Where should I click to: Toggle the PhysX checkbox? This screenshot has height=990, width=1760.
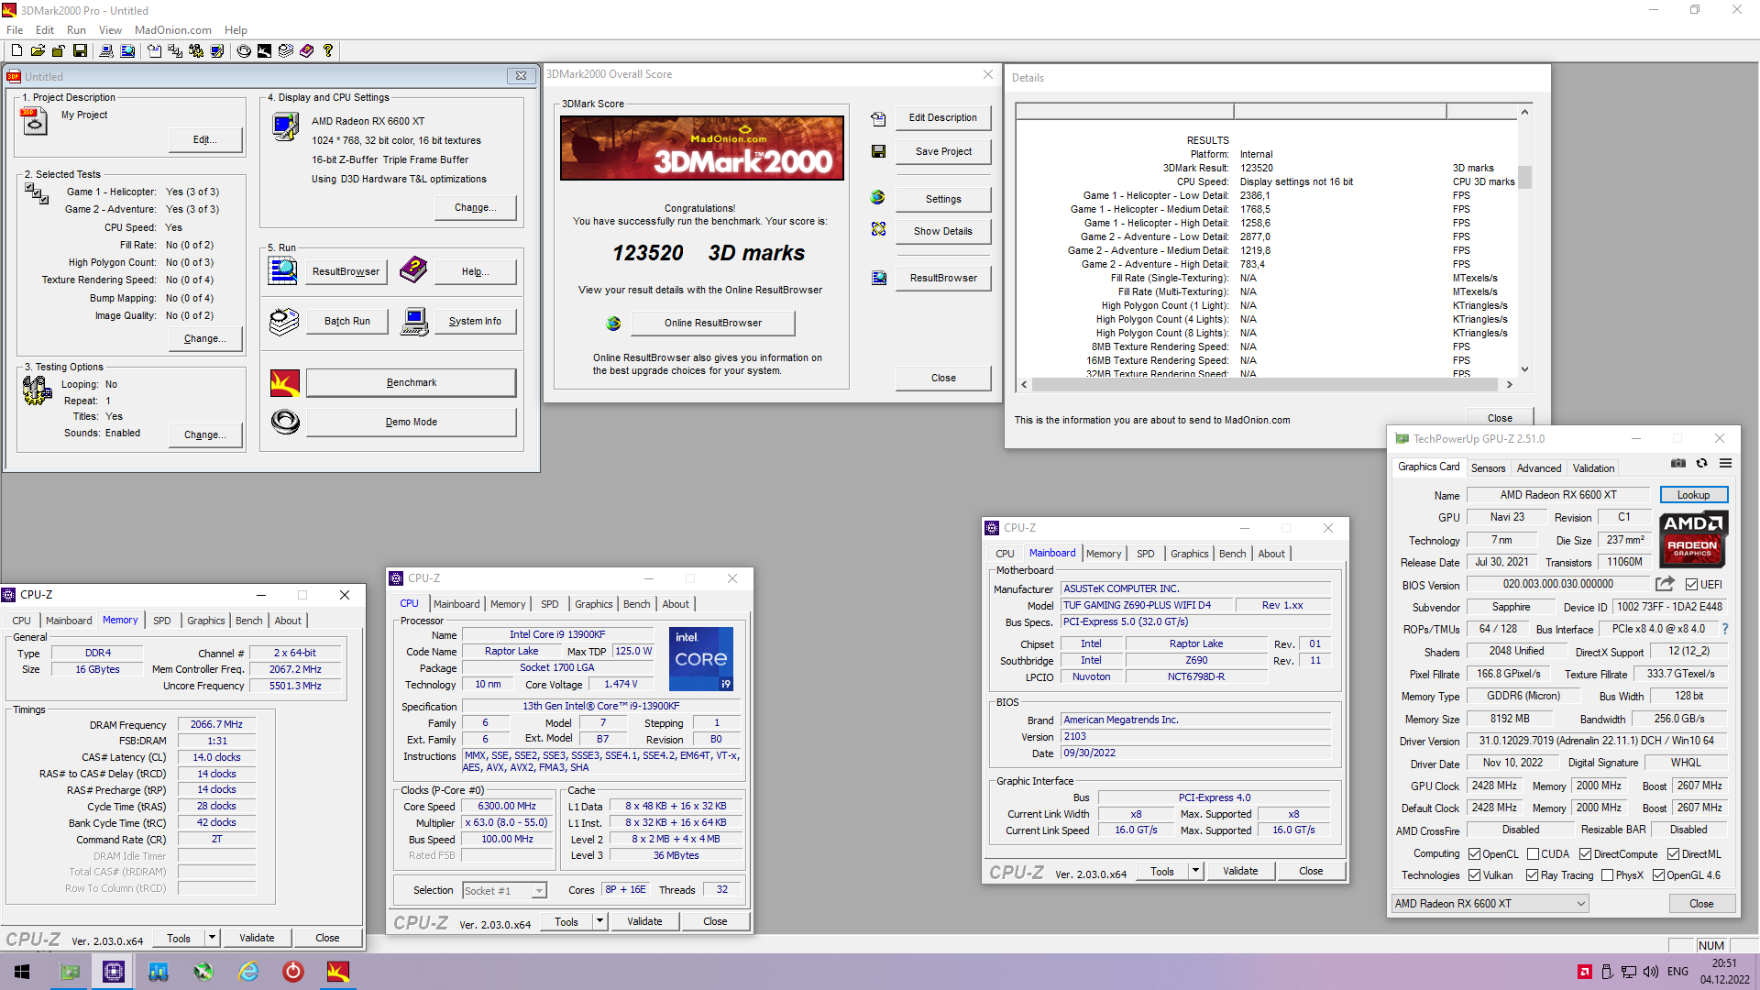click(1607, 875)
